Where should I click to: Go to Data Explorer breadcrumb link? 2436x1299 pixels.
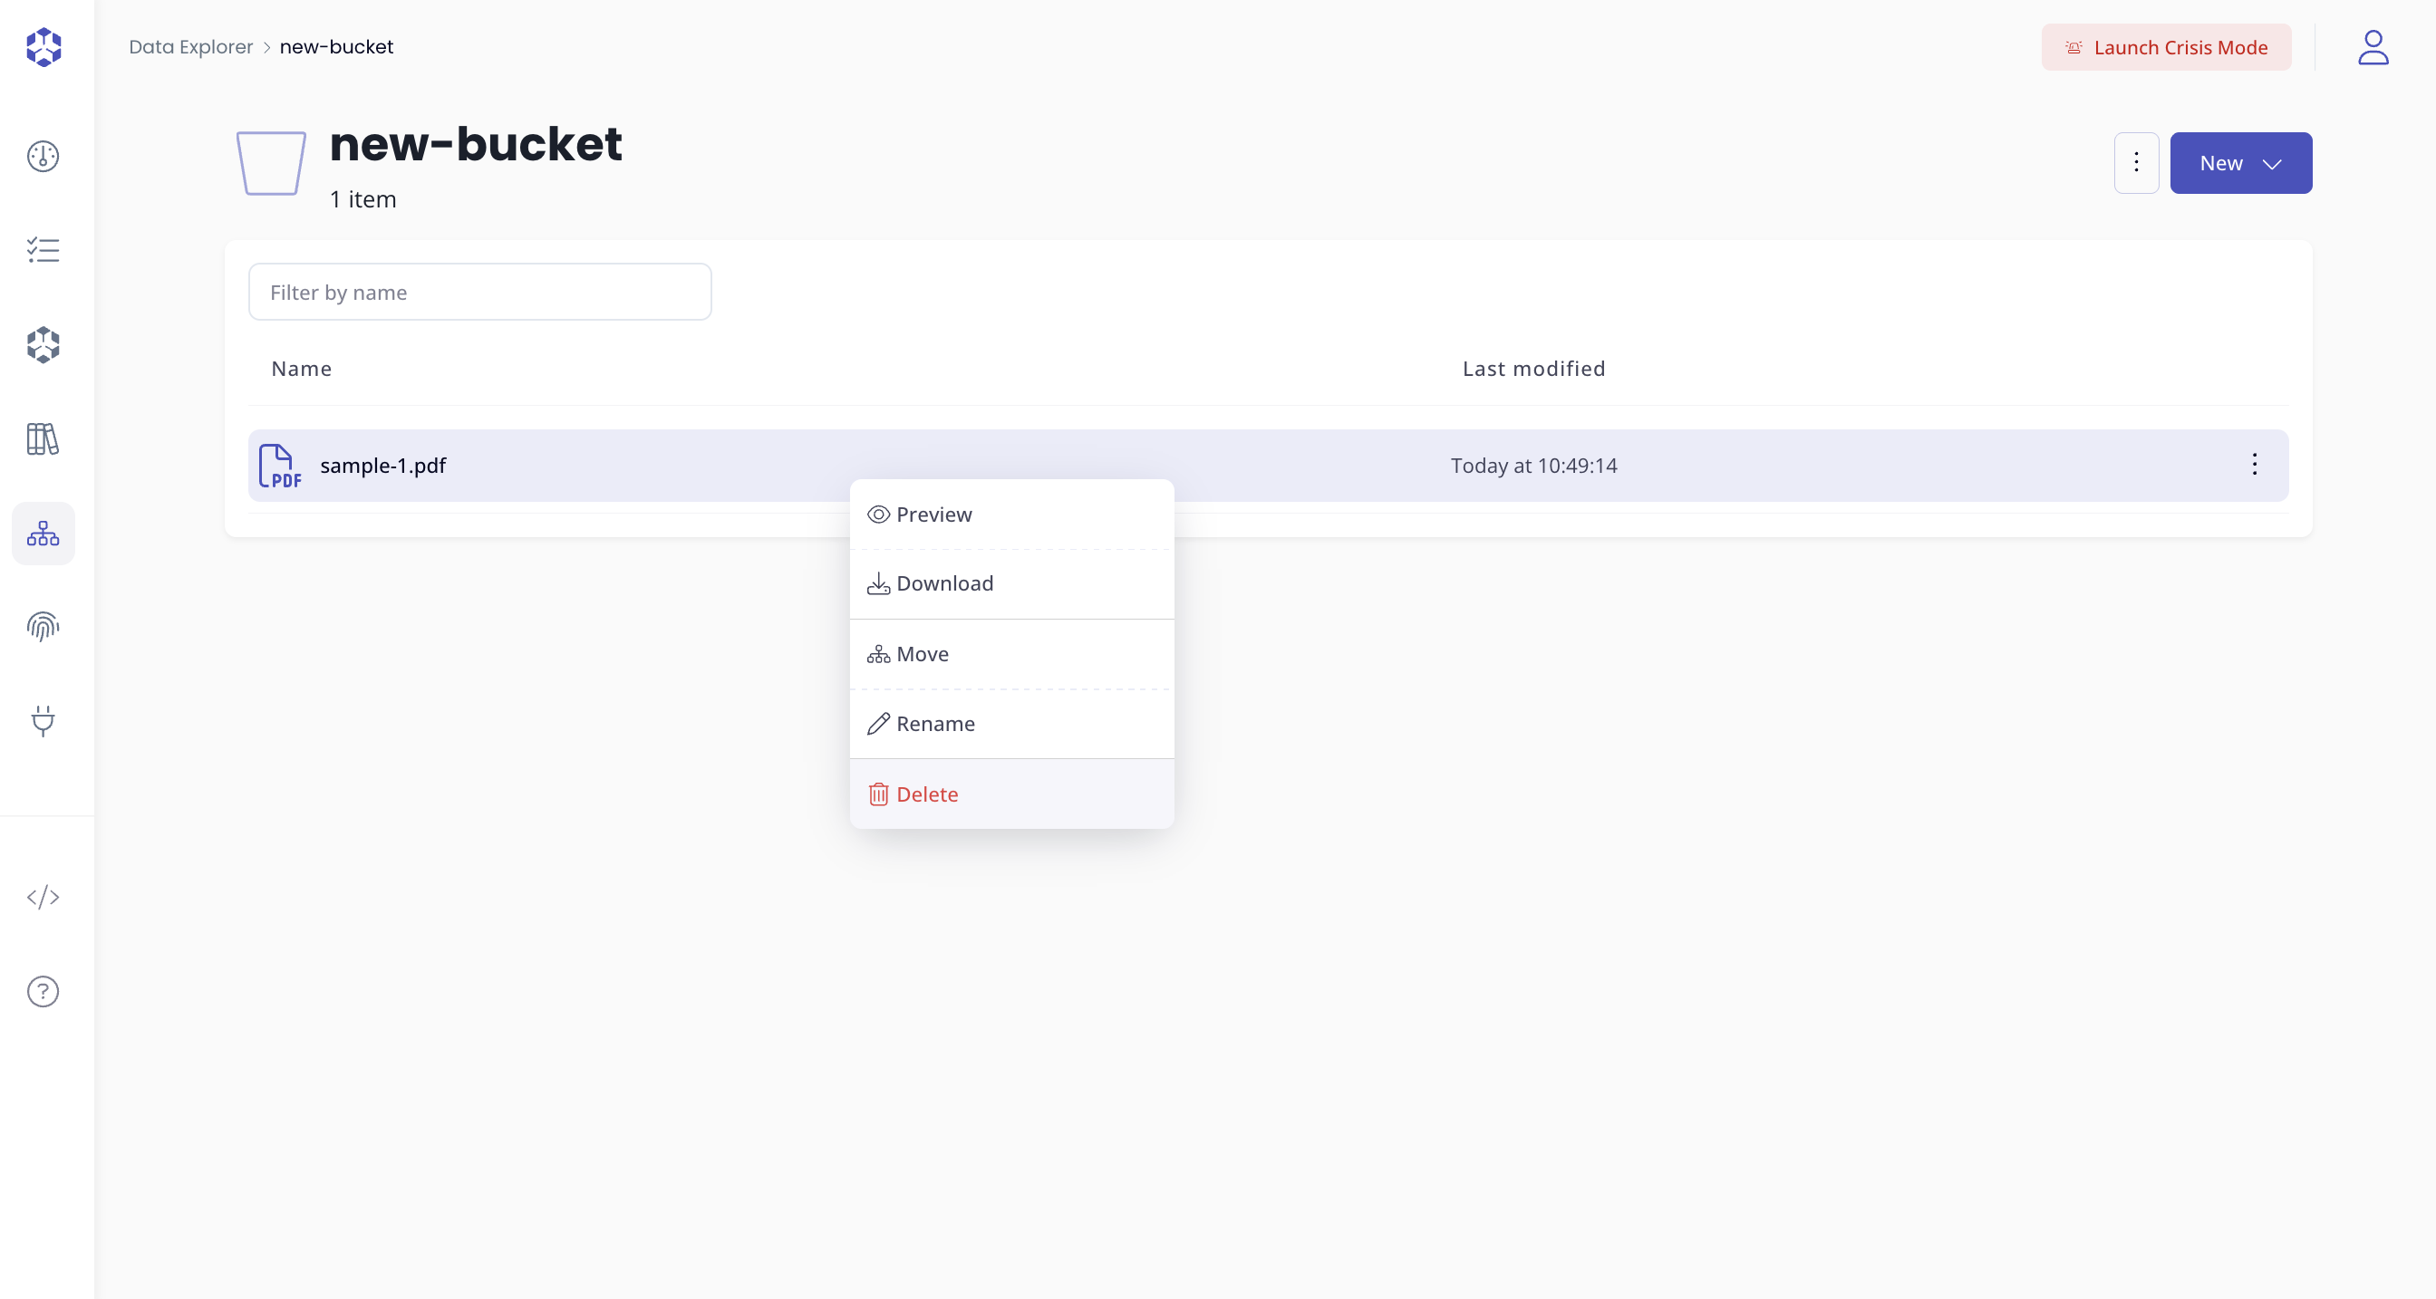191,47
